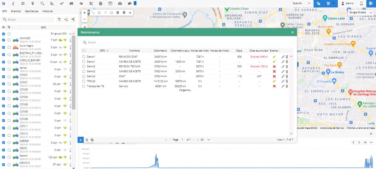376x169 pixels.
Task: Open the checkmark tasks icon in the top toolbar
Action: (61, 4)
